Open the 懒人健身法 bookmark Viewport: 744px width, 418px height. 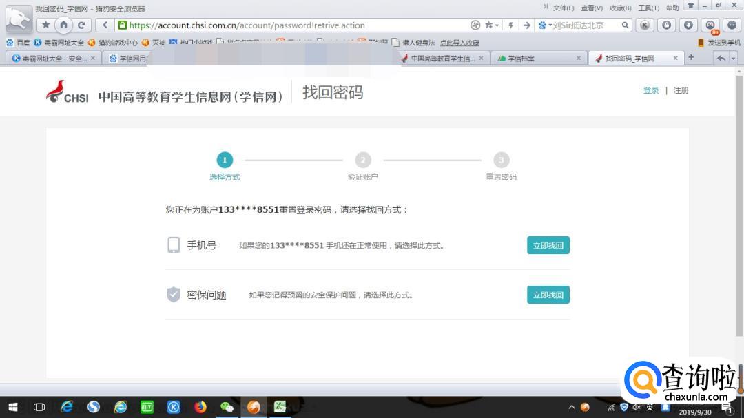click(x=414, y=43)
